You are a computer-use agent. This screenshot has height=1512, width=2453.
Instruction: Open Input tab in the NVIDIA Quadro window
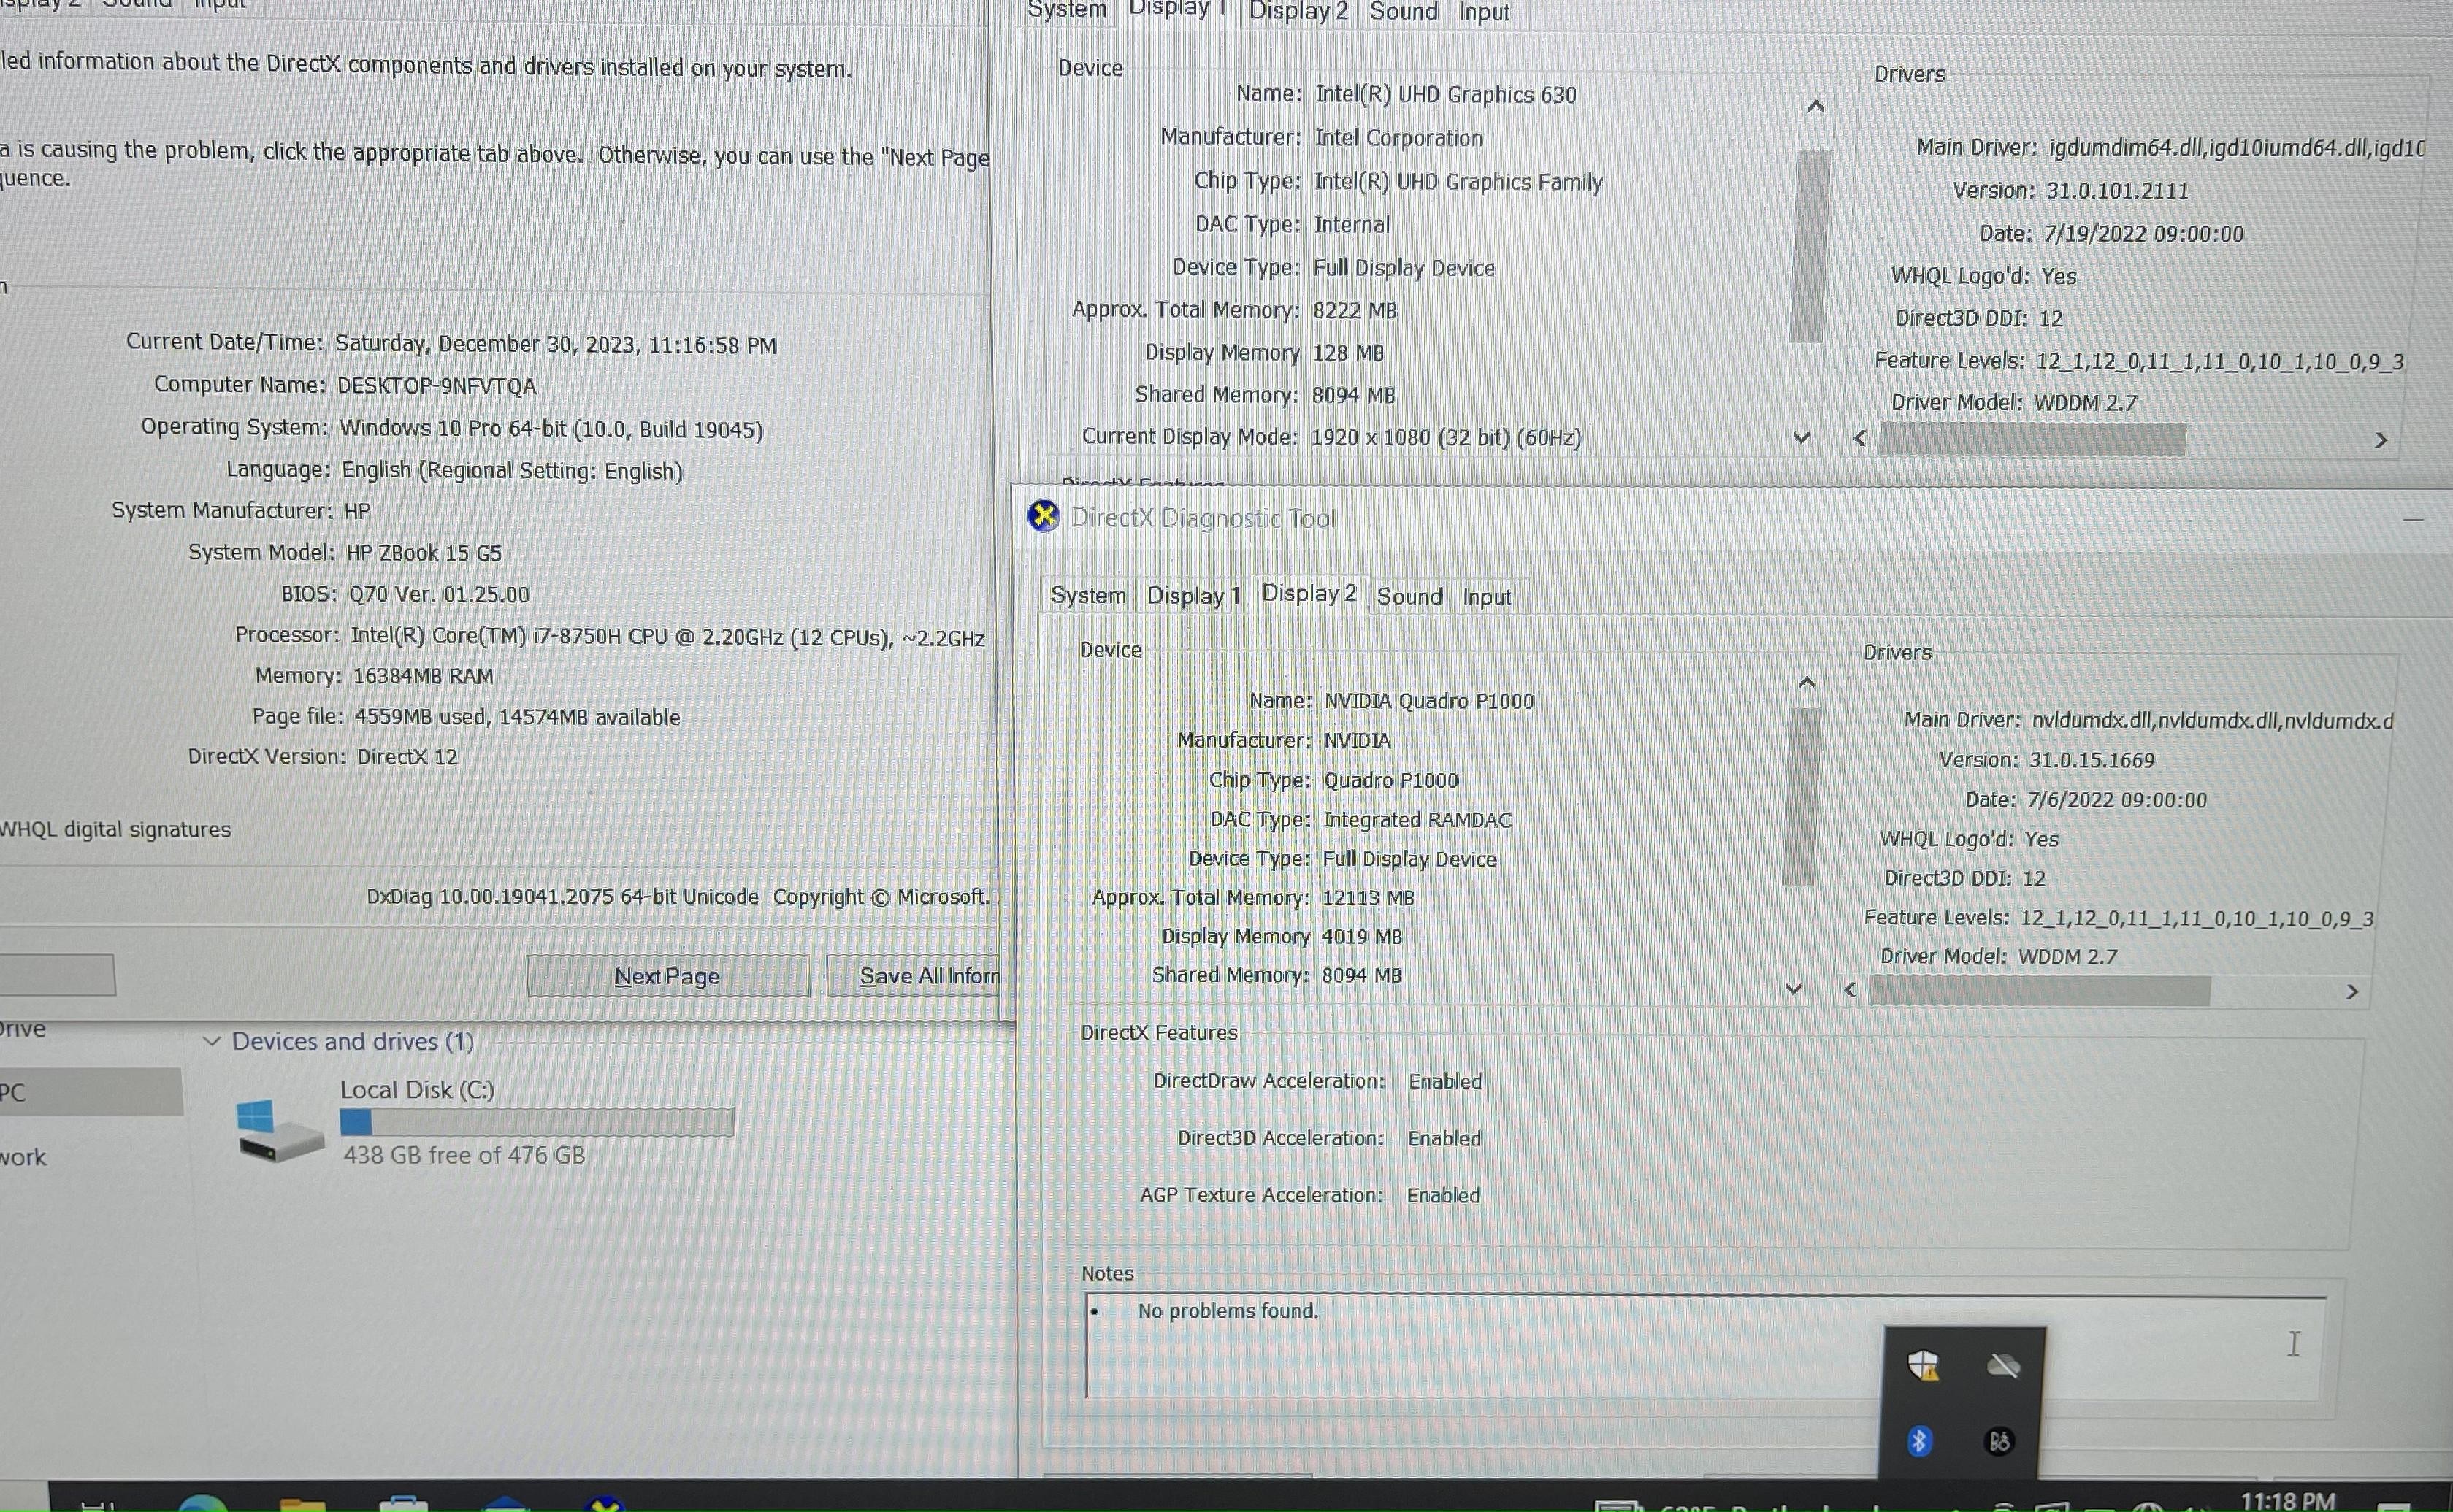tap(1487, 597)
